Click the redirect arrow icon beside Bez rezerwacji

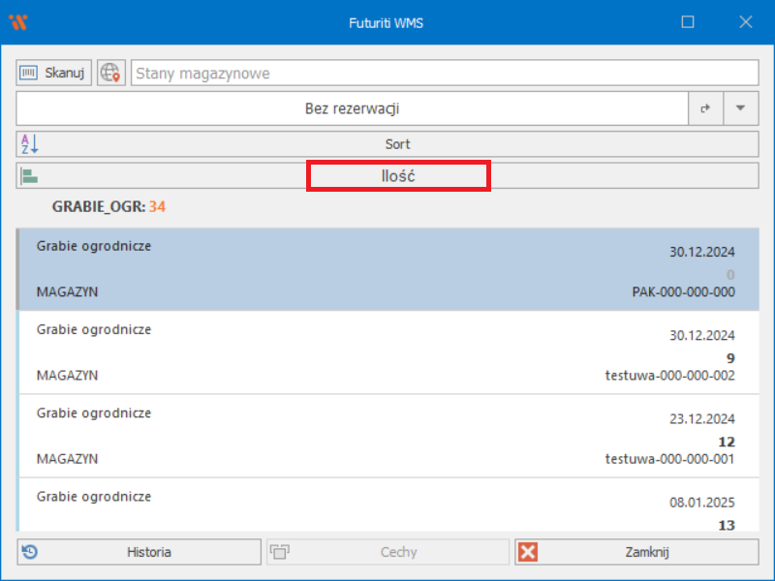tap(705, 108)
